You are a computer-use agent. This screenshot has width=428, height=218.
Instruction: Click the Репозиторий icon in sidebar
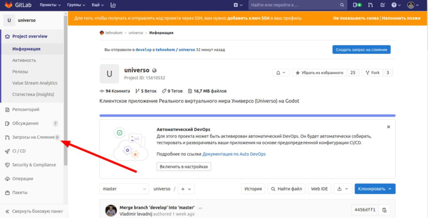(x=7, y=109)
